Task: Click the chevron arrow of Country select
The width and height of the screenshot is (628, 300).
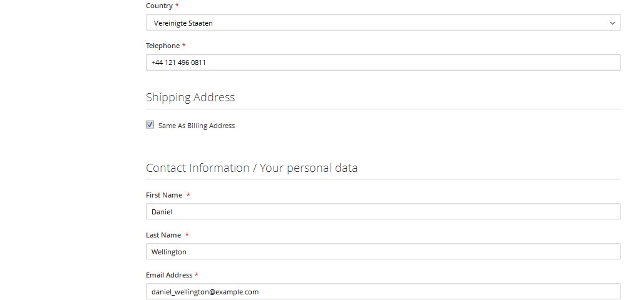Action: [x=612, y=23]
